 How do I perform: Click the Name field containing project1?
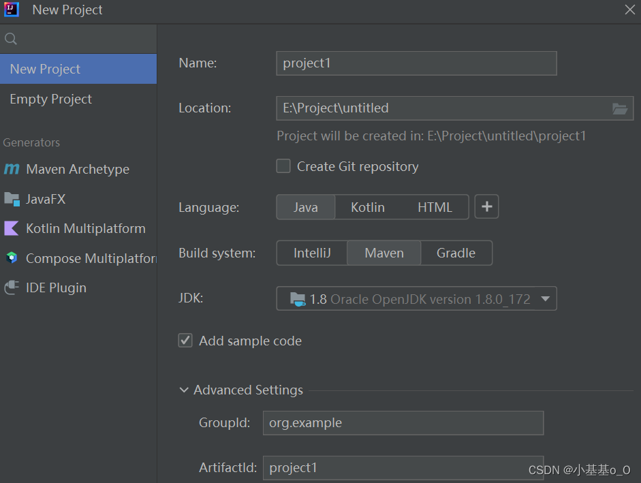coord(416,63)
